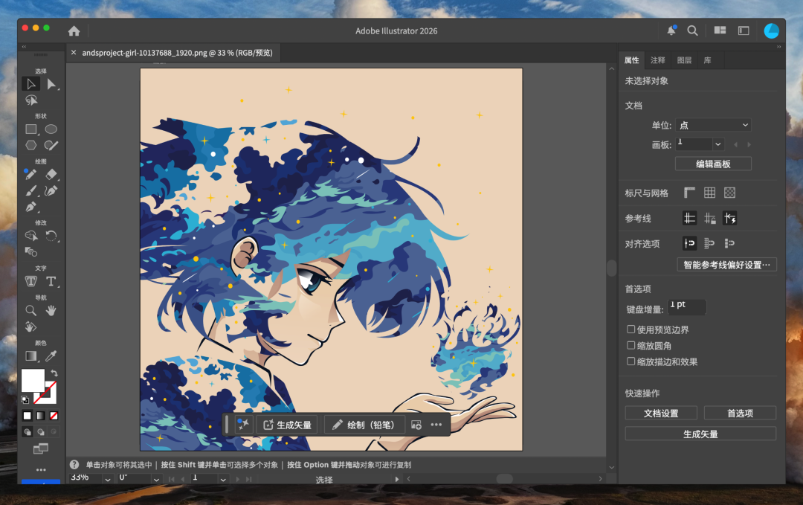Pick the Lasso selection tool
The image size is (803, 505).
31,100
